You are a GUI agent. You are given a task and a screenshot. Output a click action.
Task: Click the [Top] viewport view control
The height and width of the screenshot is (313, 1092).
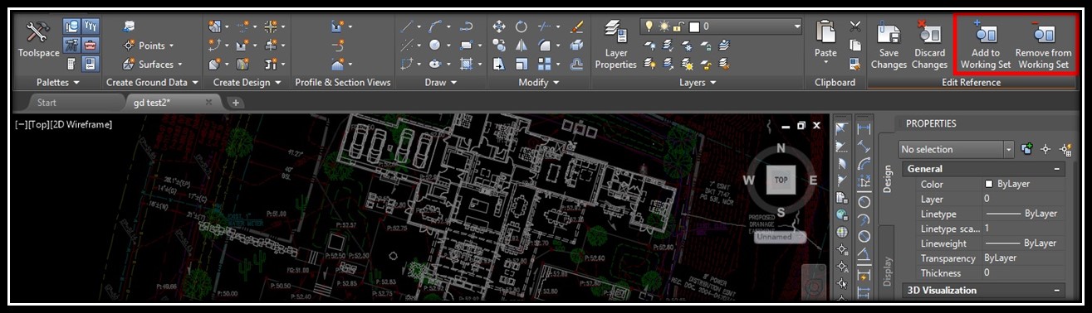click(39, 124)
